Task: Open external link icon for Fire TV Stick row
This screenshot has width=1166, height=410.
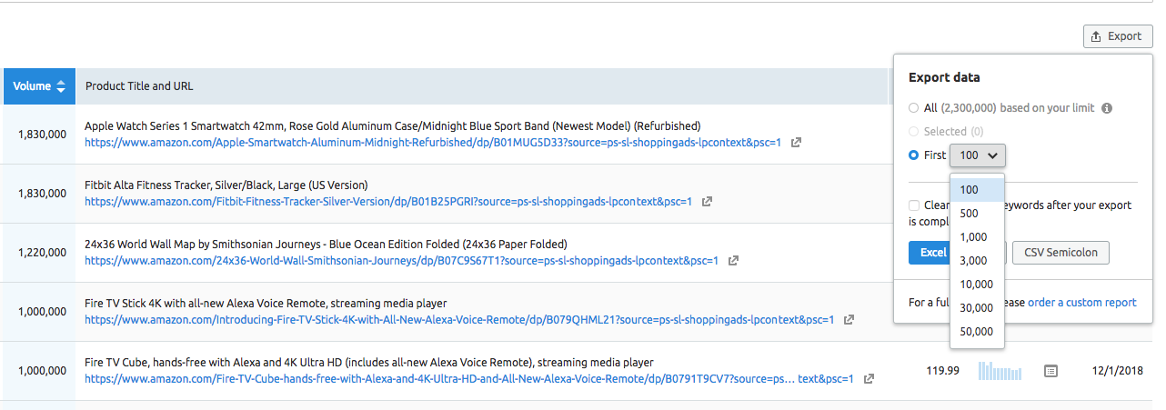Action: coord(849,320)
